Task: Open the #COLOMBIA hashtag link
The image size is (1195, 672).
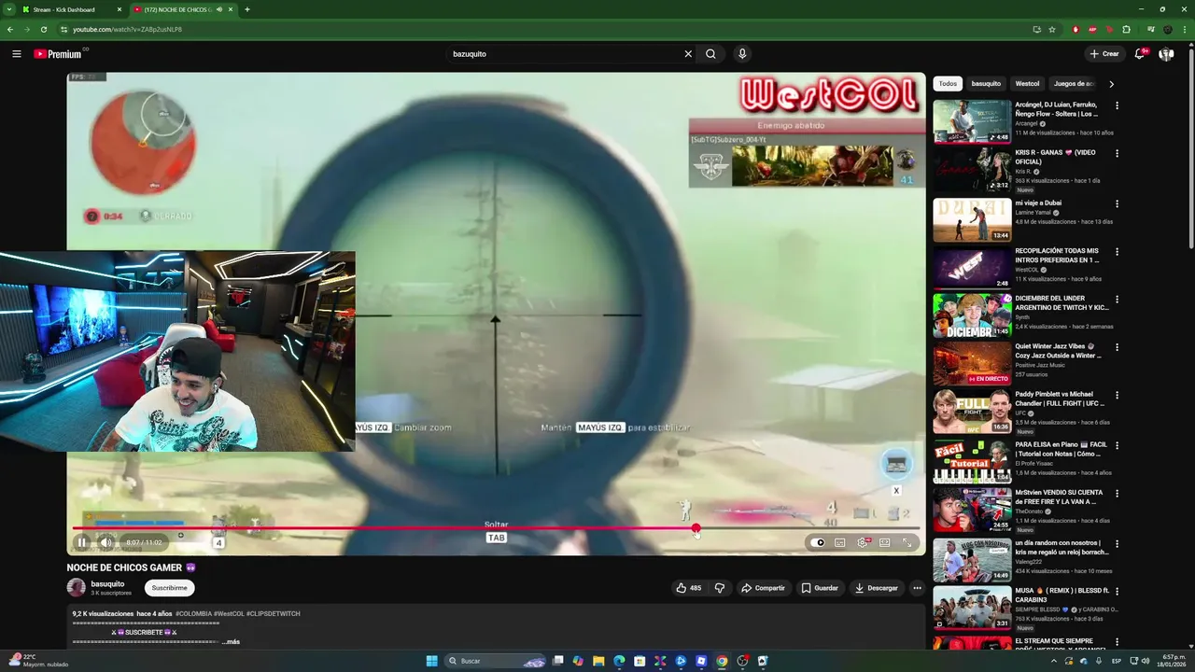Action: (193, 614)
